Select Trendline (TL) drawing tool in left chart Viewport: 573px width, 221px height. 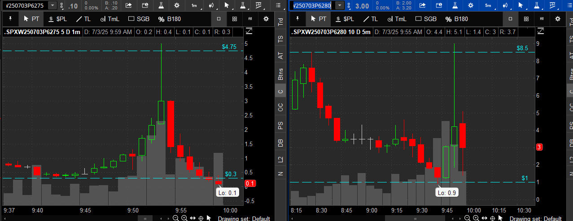[82, 19]
